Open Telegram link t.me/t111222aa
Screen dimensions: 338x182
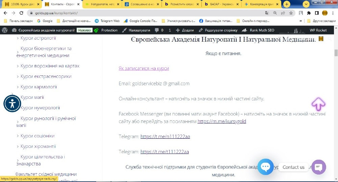(165, 152)
